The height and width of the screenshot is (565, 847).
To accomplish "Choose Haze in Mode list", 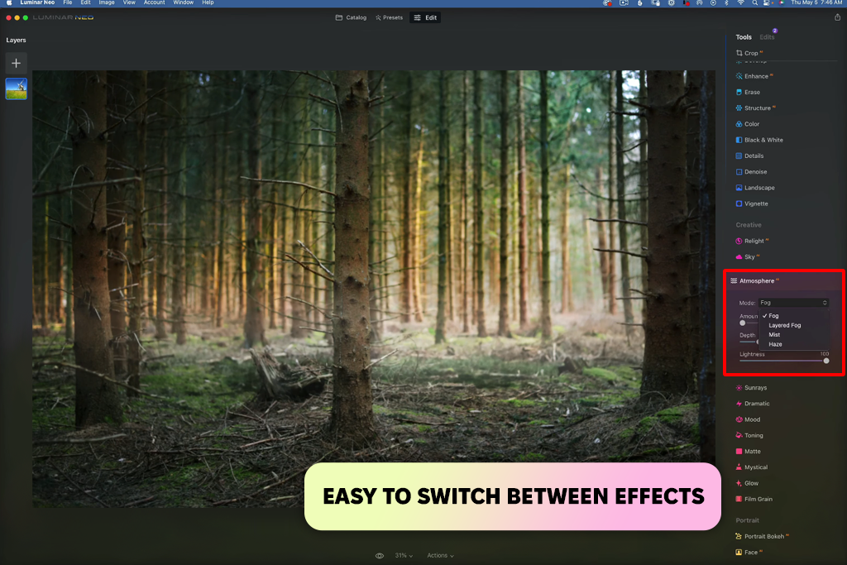I will 775,345.
